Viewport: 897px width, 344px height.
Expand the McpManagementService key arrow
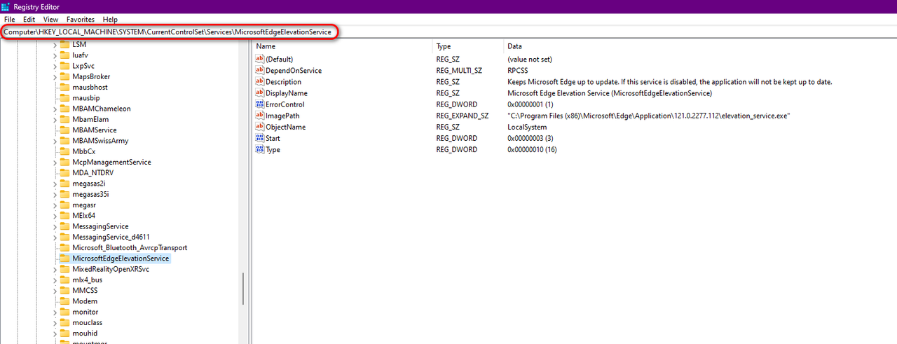[x=54, y=163]
